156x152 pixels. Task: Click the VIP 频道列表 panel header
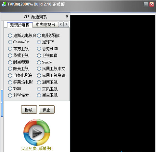35,17
